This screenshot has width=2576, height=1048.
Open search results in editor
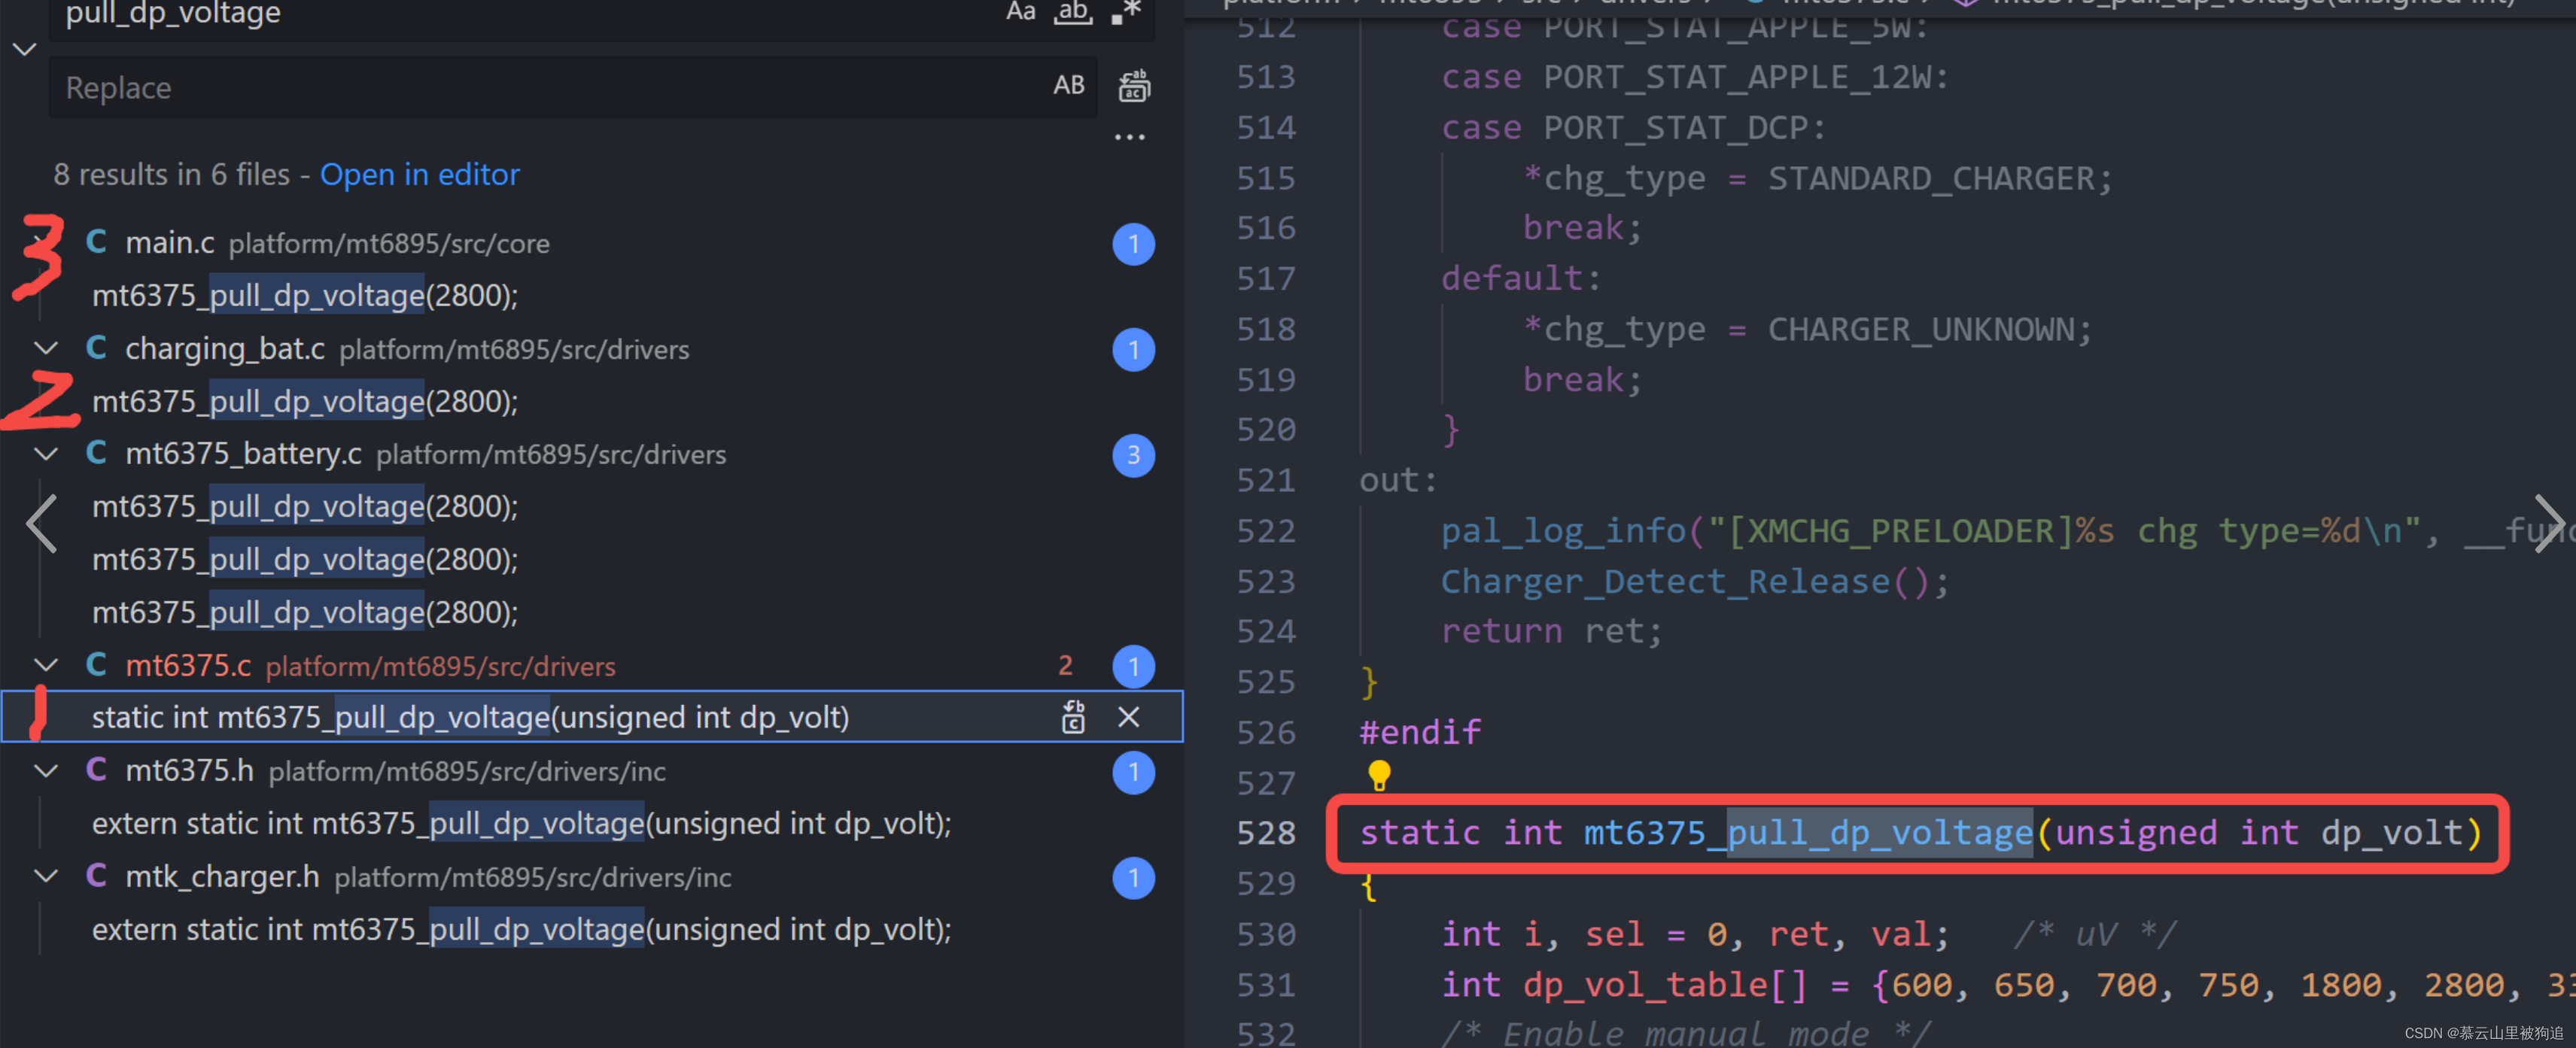click(420, 174)
